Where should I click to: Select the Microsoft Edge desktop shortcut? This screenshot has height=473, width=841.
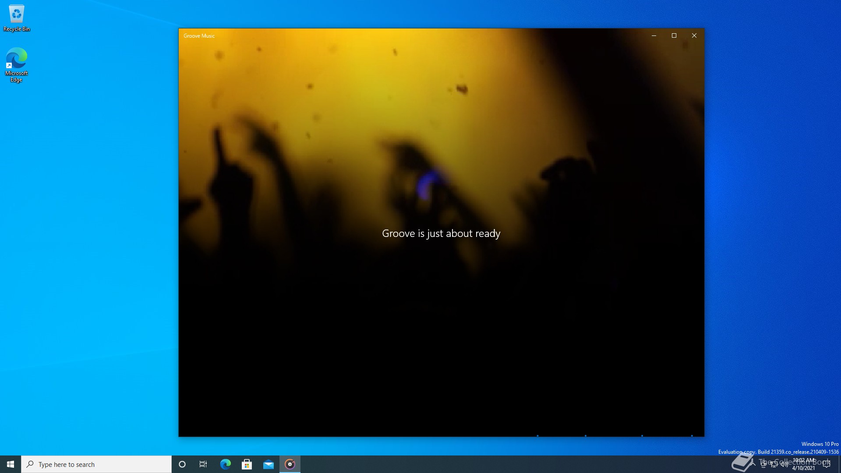[x=17, y=65]
